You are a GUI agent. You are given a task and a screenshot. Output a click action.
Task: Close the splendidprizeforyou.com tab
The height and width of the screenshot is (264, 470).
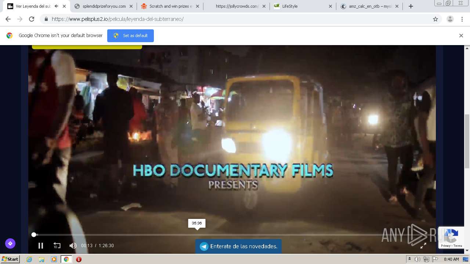(131, 6)
